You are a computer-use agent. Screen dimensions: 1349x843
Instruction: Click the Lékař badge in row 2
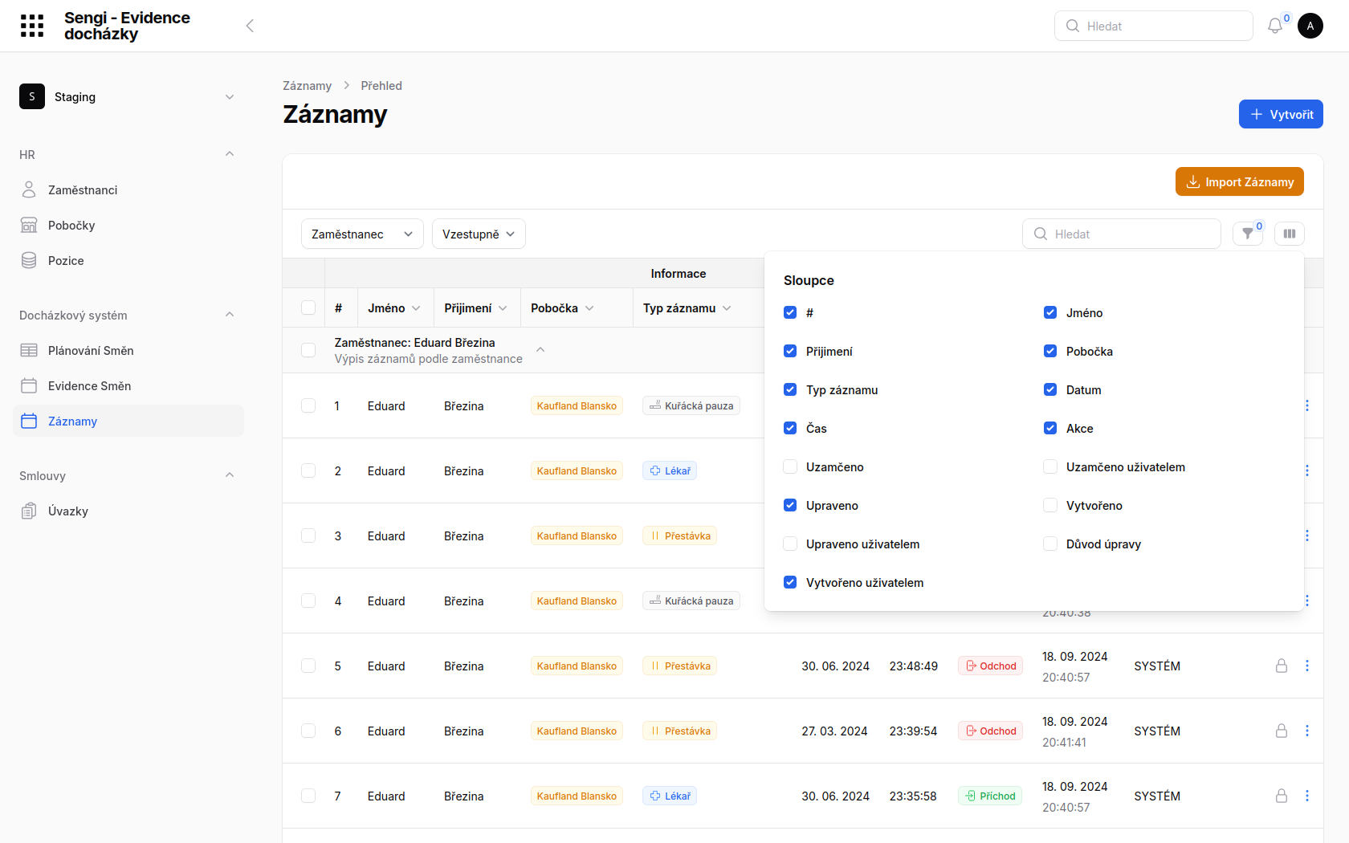(x=670, y=470)
